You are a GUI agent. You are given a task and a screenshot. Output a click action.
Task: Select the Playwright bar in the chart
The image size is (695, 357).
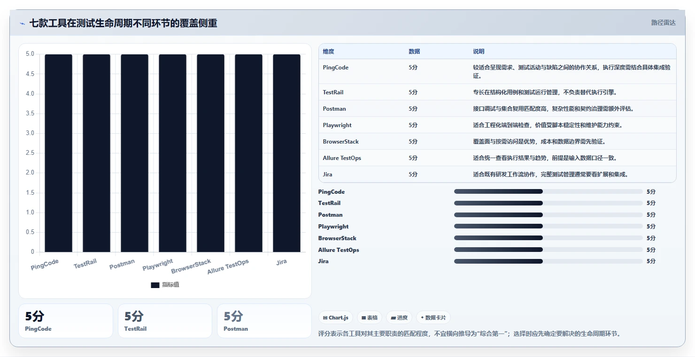[173, 153]
